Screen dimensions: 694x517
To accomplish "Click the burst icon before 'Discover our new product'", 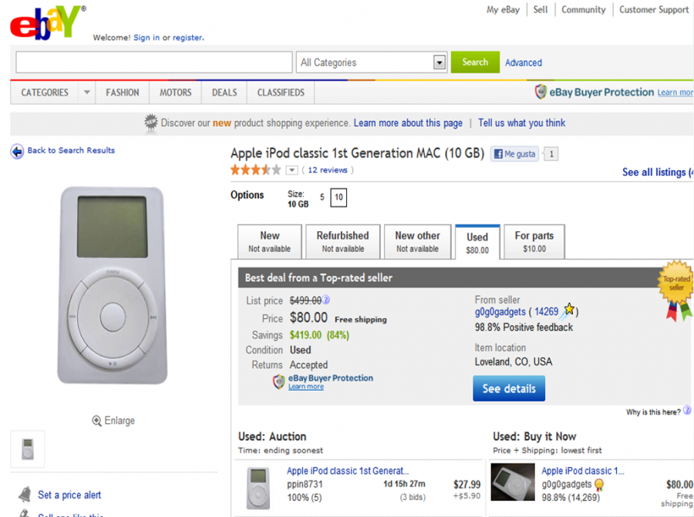I will pyautogui.click(x=150, y=123).
